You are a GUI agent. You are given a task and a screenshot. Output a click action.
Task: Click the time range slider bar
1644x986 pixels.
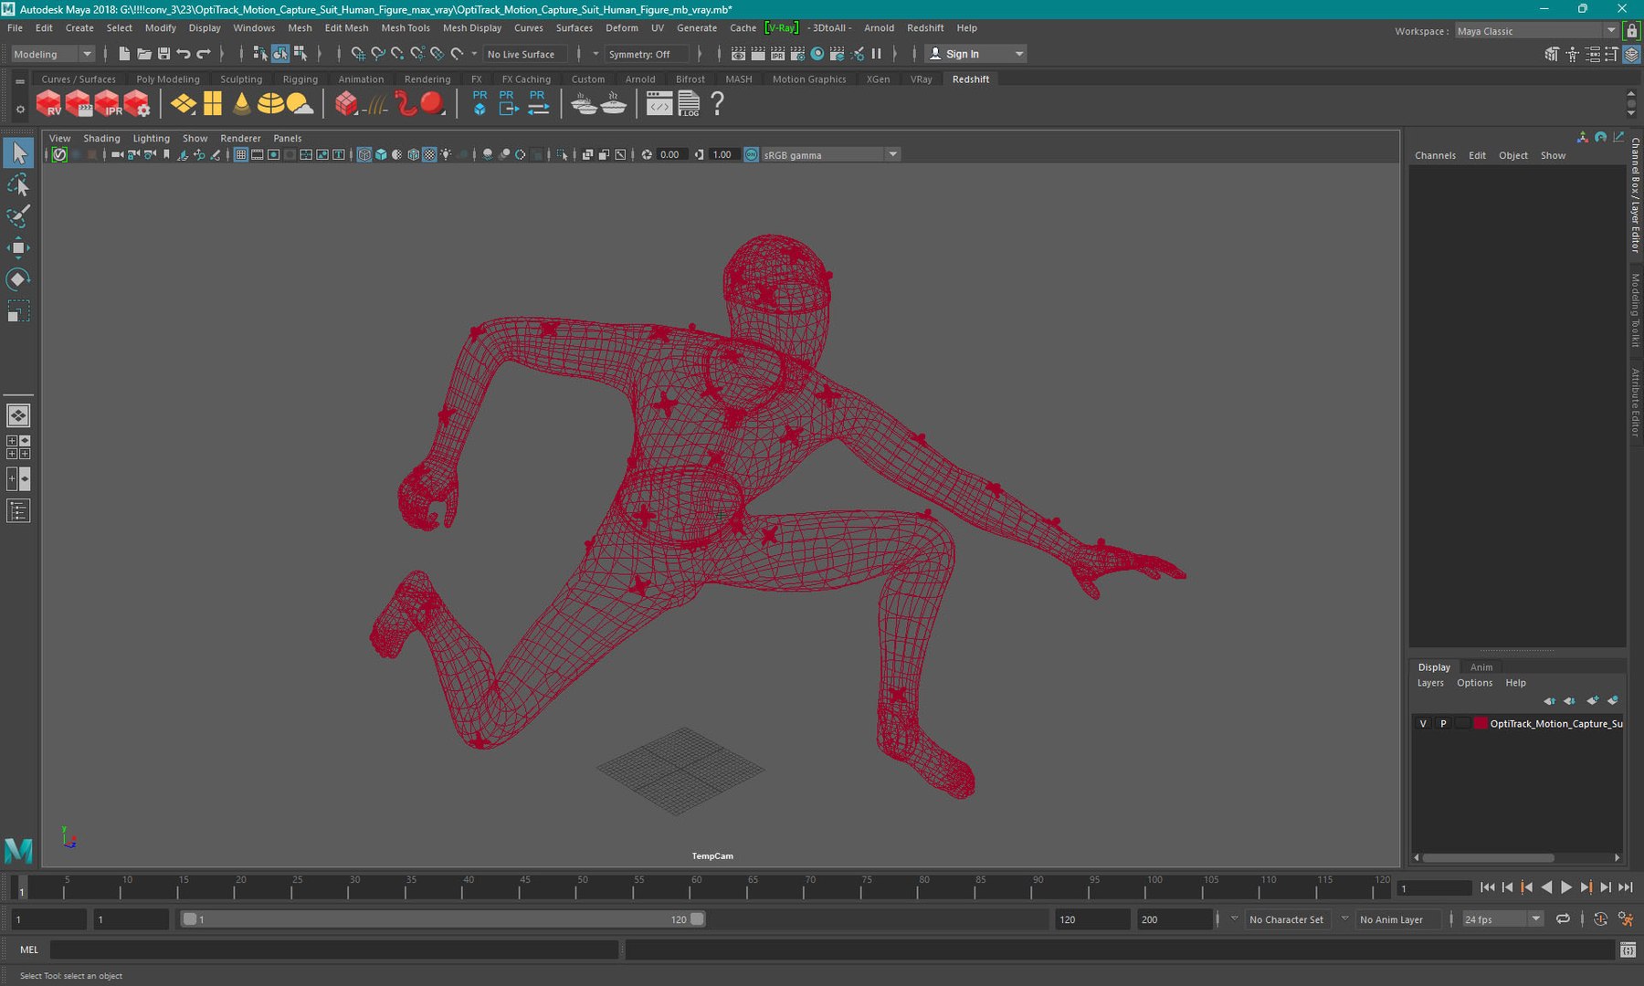[x=443, y=919]
